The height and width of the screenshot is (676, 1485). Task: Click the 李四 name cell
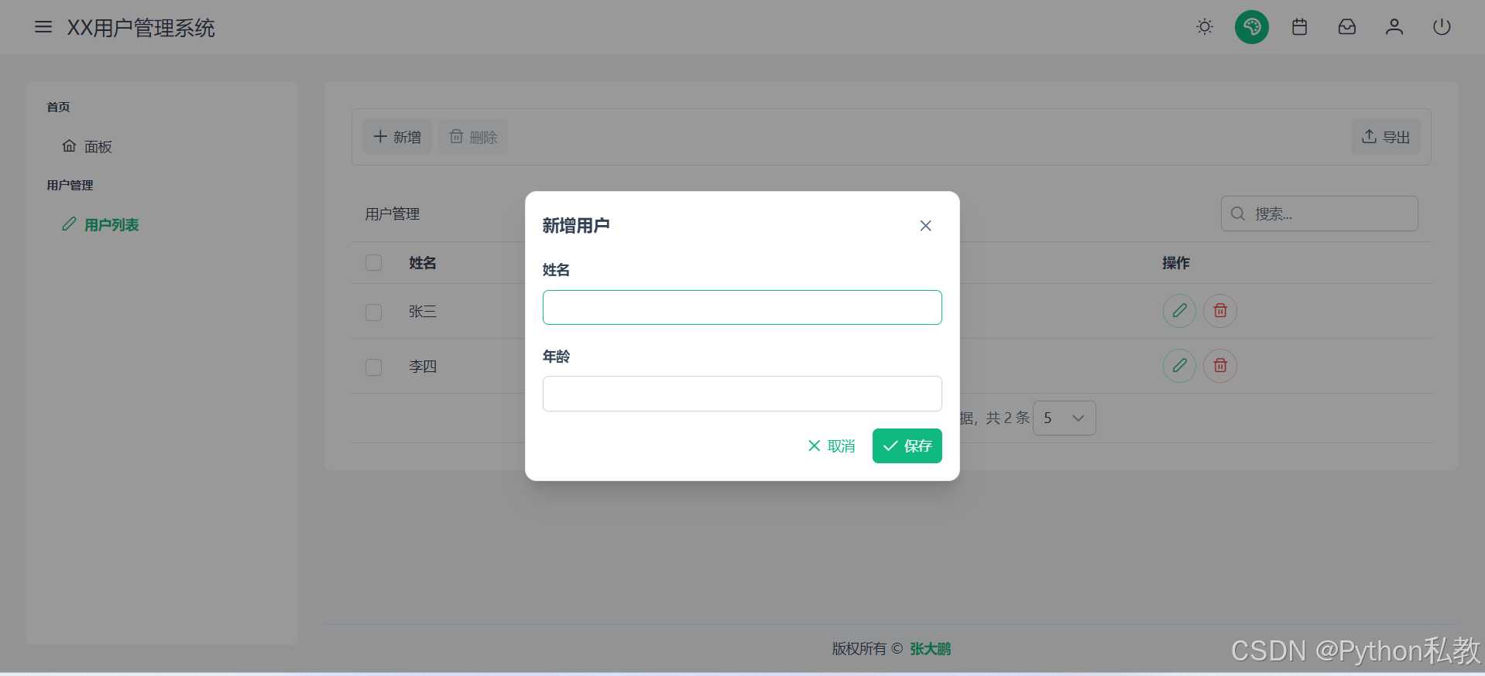click(423, 367)
